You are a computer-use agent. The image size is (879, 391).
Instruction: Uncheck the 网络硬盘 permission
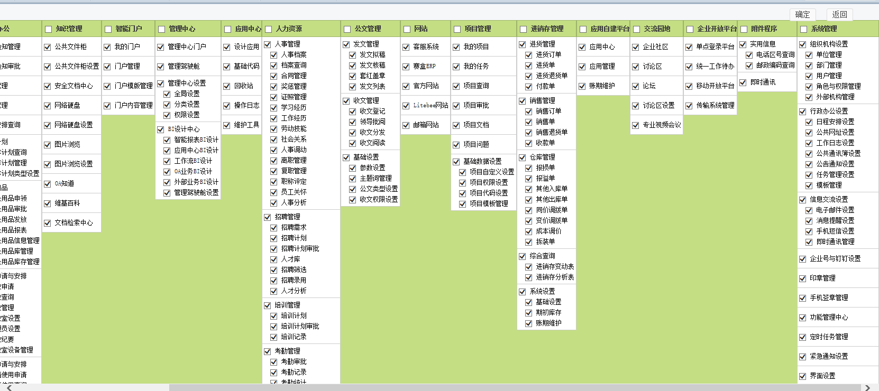(48, 106)
